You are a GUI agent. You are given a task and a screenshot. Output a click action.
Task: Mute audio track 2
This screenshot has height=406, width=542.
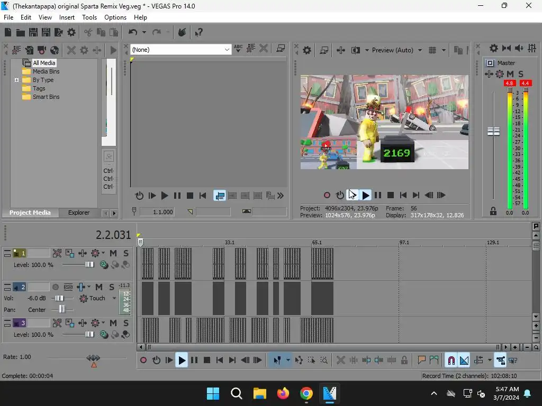pyautogui.click(x=99, y=287)
